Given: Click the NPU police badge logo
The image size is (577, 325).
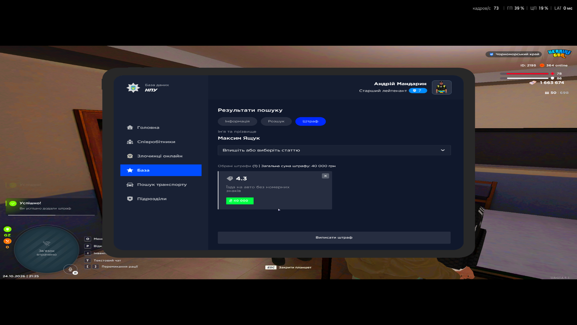Looking at the screenshot, I should pos(133,88).
